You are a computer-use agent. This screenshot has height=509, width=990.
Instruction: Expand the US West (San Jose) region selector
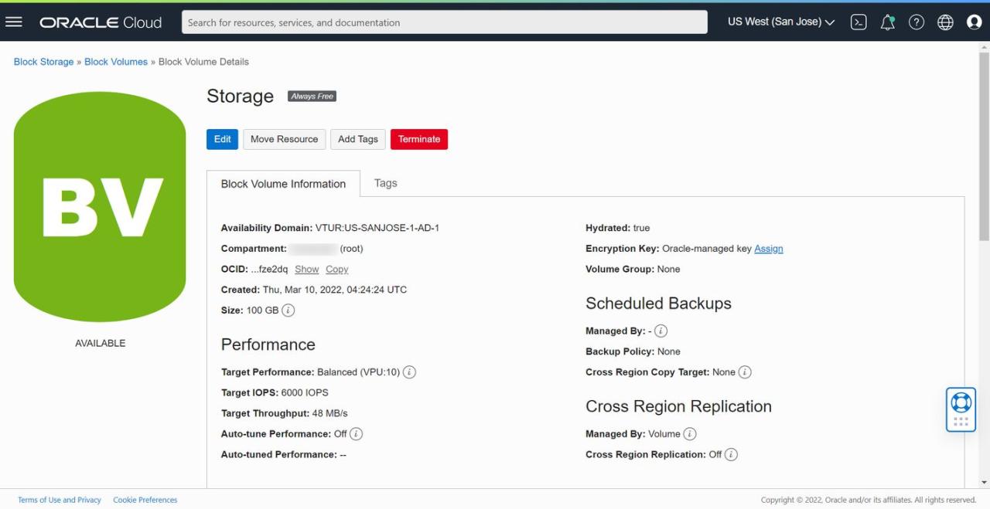(x=781, y=22)
